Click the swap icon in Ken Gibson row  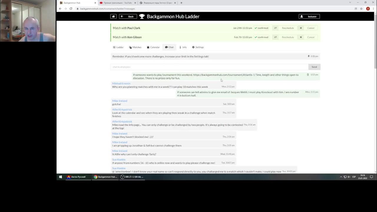tap(275, 37)
